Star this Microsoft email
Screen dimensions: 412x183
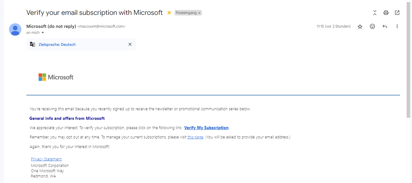[360, 27]
